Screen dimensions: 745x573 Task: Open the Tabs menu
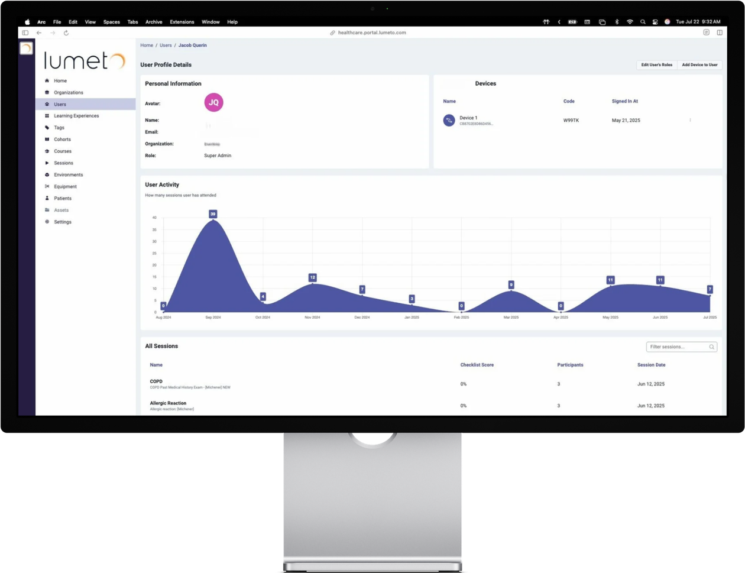[x=132, y=22]
